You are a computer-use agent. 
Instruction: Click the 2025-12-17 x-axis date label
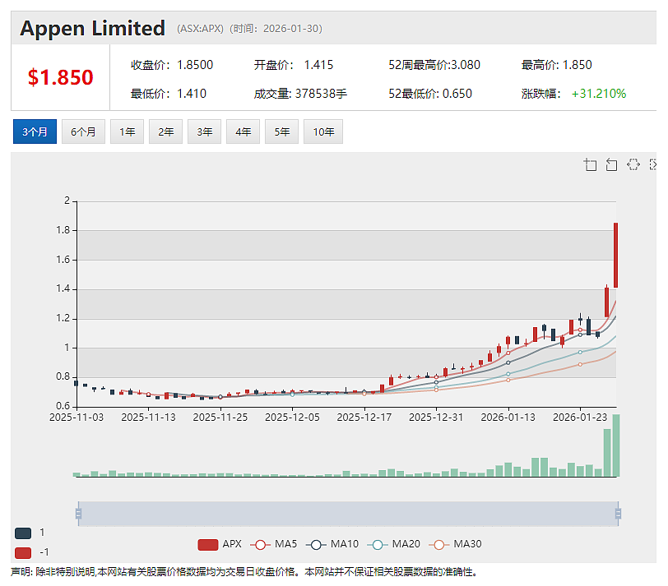point(364,418)
